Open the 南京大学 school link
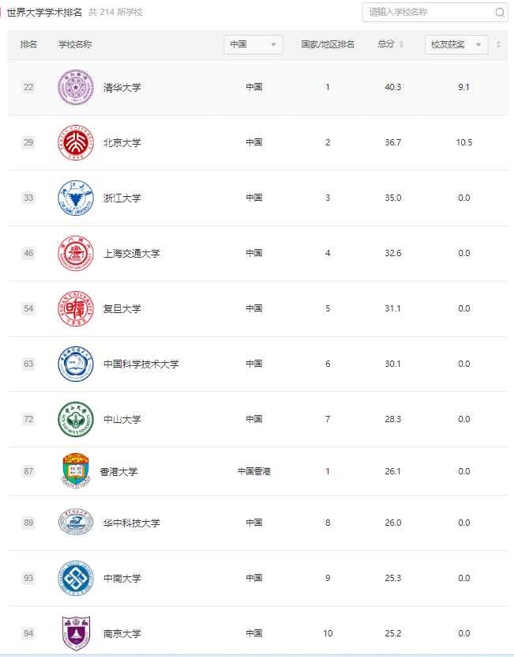514x657 pixels. click(x=122, y=633)
